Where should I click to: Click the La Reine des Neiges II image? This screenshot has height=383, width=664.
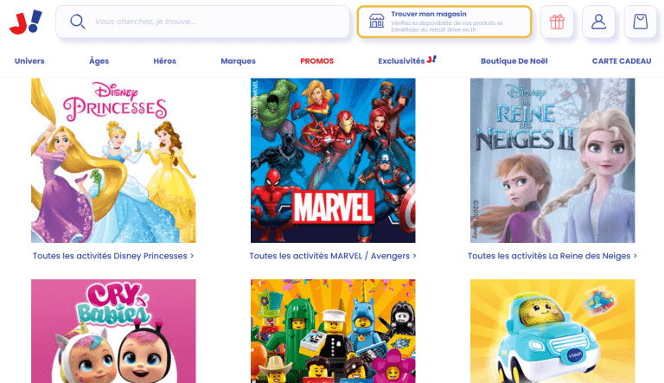point(552,160)
